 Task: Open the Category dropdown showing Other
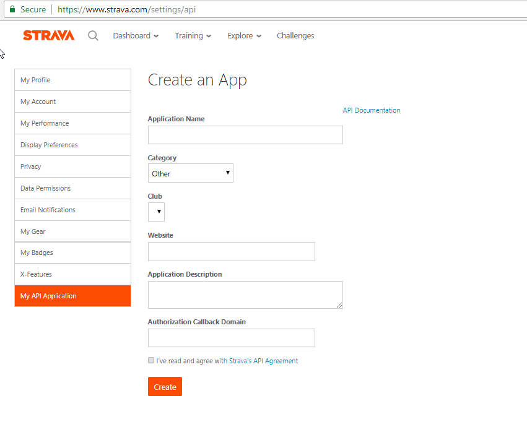[191, 173]
